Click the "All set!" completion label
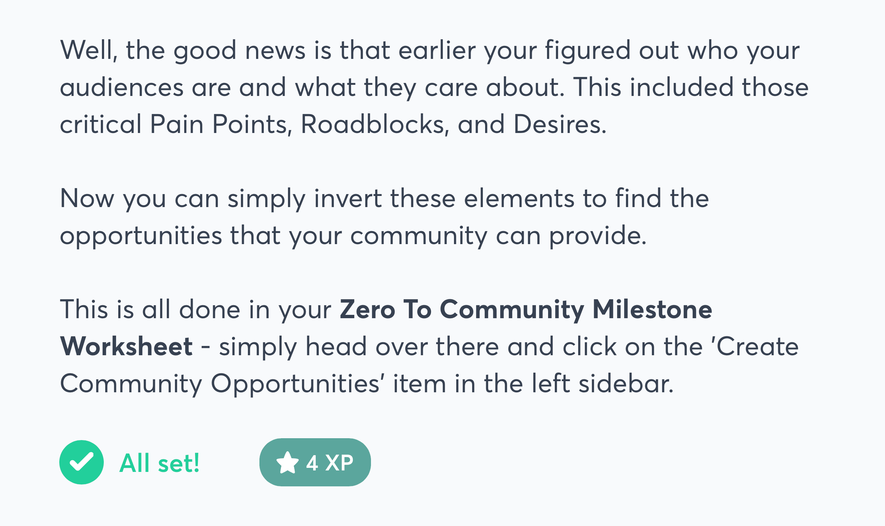This screenshot has height=526, width=885. (159, 463)
